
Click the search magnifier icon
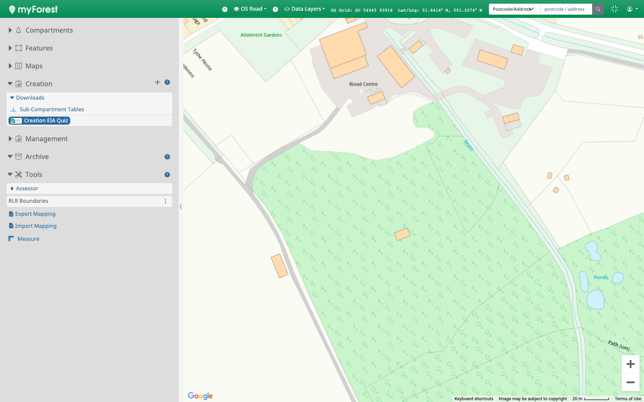[597, 9]
